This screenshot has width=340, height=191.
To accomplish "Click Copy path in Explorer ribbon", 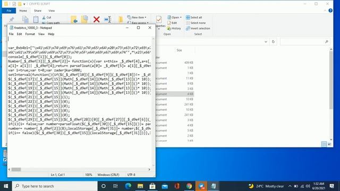I will click(51, 22).
